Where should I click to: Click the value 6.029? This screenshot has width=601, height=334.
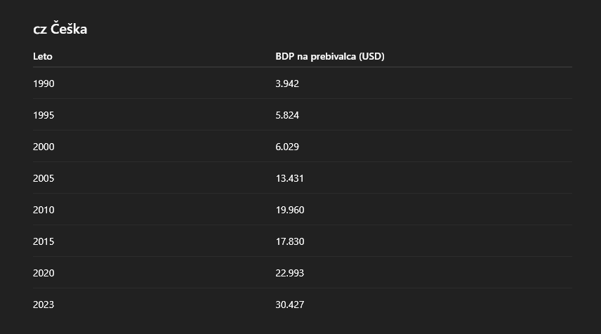(287, 147)
